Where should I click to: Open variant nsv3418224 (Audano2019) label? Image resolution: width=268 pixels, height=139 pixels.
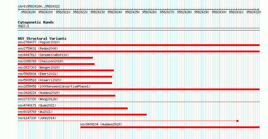(x=39, y=93)
